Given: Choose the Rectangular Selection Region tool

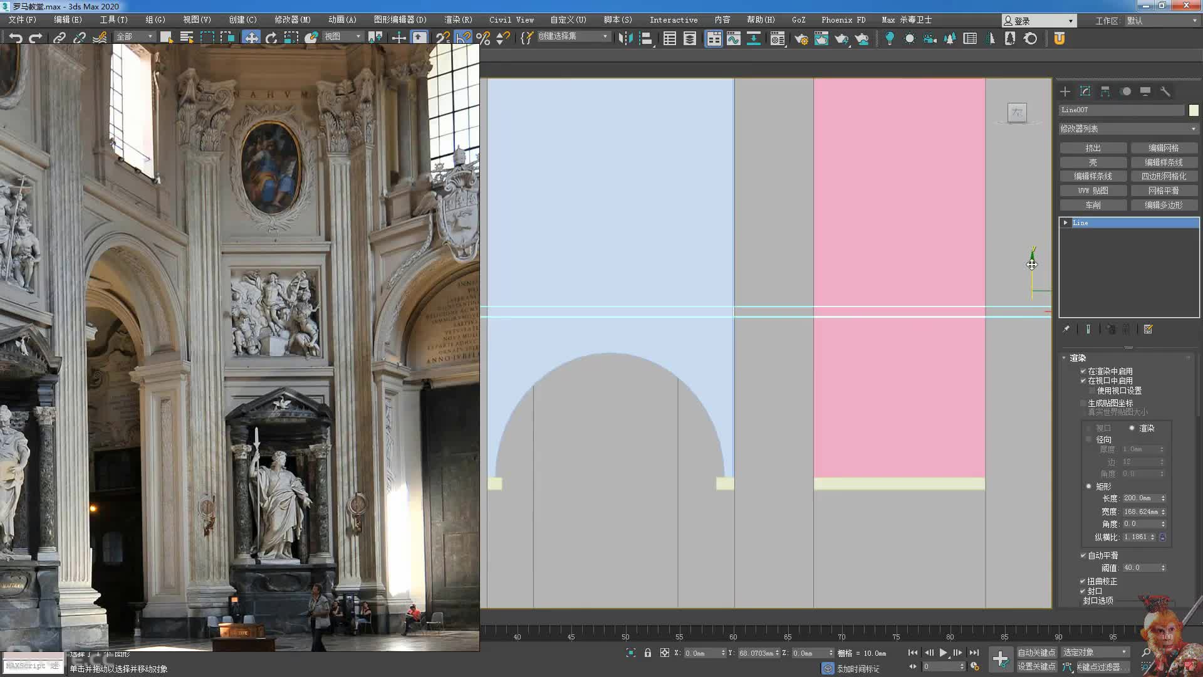Looking at the screenshot, I should [x=207, y=38].
